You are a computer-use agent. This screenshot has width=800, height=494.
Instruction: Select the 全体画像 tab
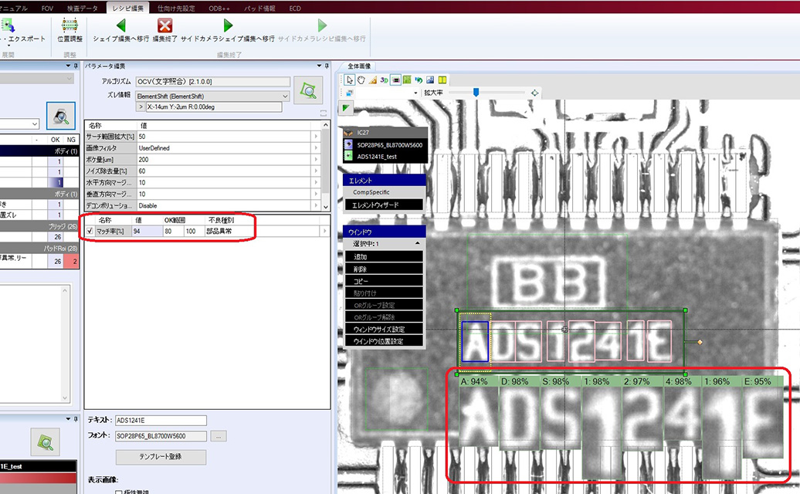click(359, 66)
